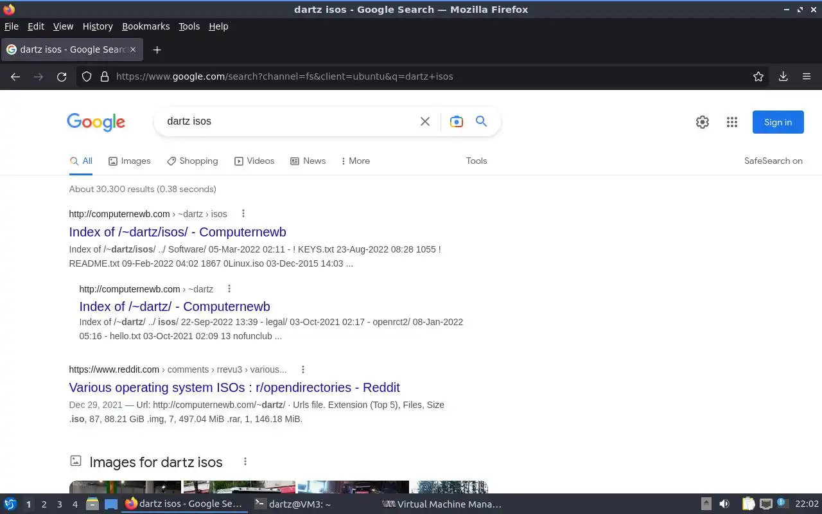Screen dimensions: 822x514
Task: Open the clipboard manager tray icon
Action: [x=749, y=504]
